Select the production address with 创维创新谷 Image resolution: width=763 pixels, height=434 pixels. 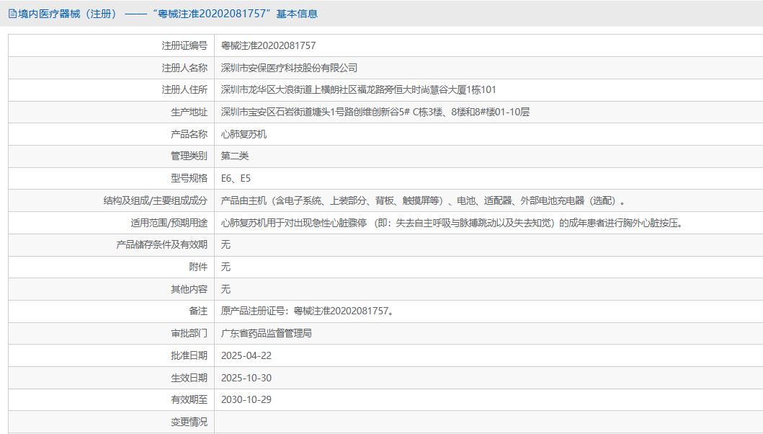tap(375, 112)
